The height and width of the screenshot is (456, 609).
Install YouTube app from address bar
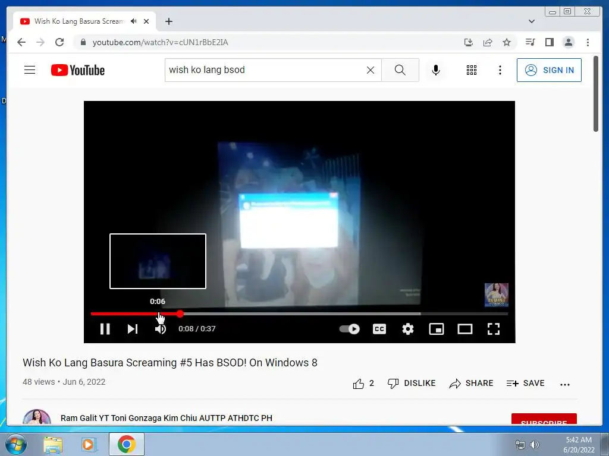pyautogui.click(x=469, y=42)
